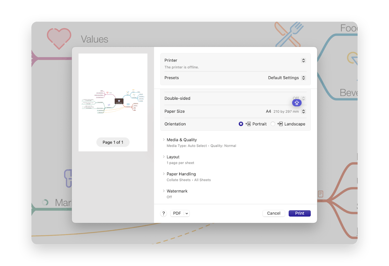
Task: Click the heart icon next to Values
Action: [59, 39]
